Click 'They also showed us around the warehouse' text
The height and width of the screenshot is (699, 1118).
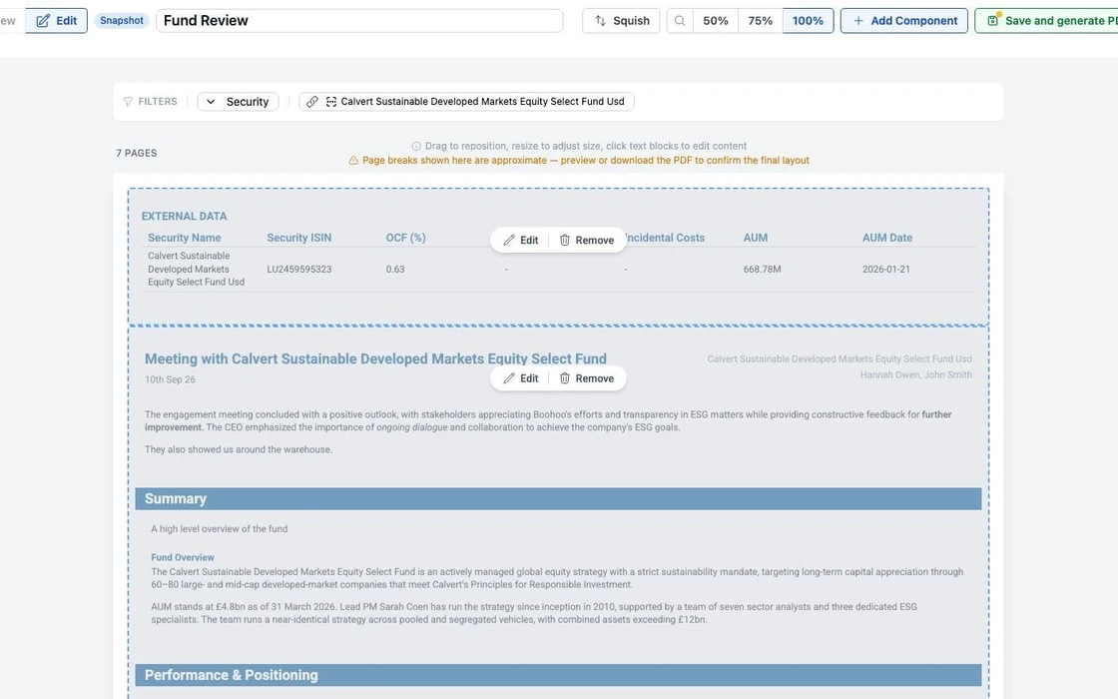pyautogui.click(x=239, y=449)
